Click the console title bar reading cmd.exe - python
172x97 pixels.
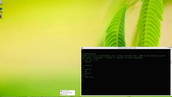pyautogui.click(x=126, y=48)
